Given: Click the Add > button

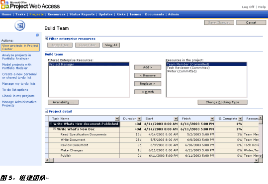Looking at the screenshot, I should 148,67.
